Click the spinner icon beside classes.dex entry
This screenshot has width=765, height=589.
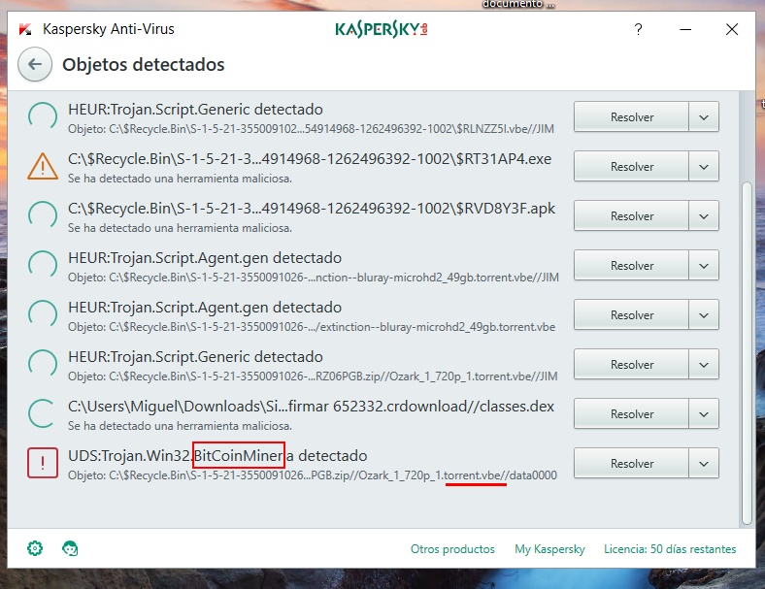coord(43,413)
